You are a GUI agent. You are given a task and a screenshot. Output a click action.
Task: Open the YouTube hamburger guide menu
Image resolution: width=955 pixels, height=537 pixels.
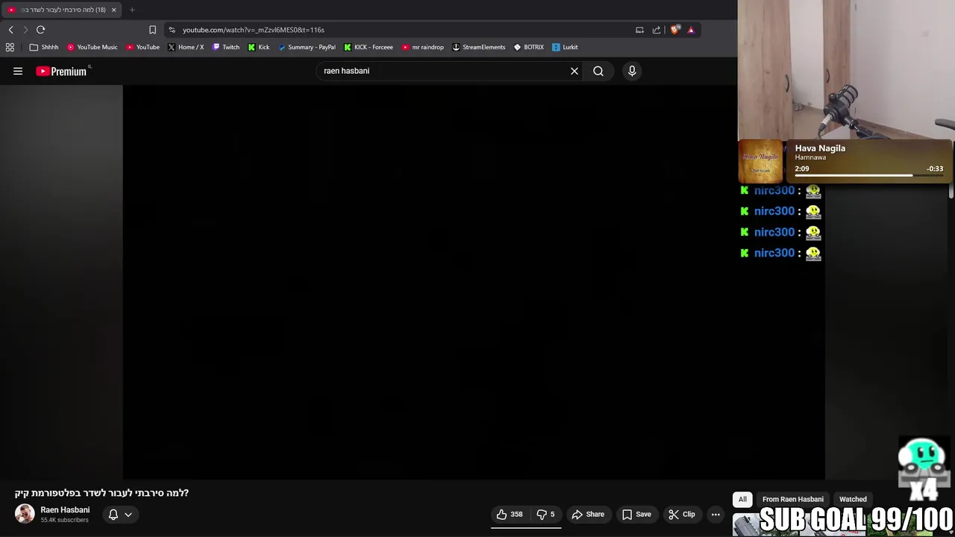tap(18, 71)
